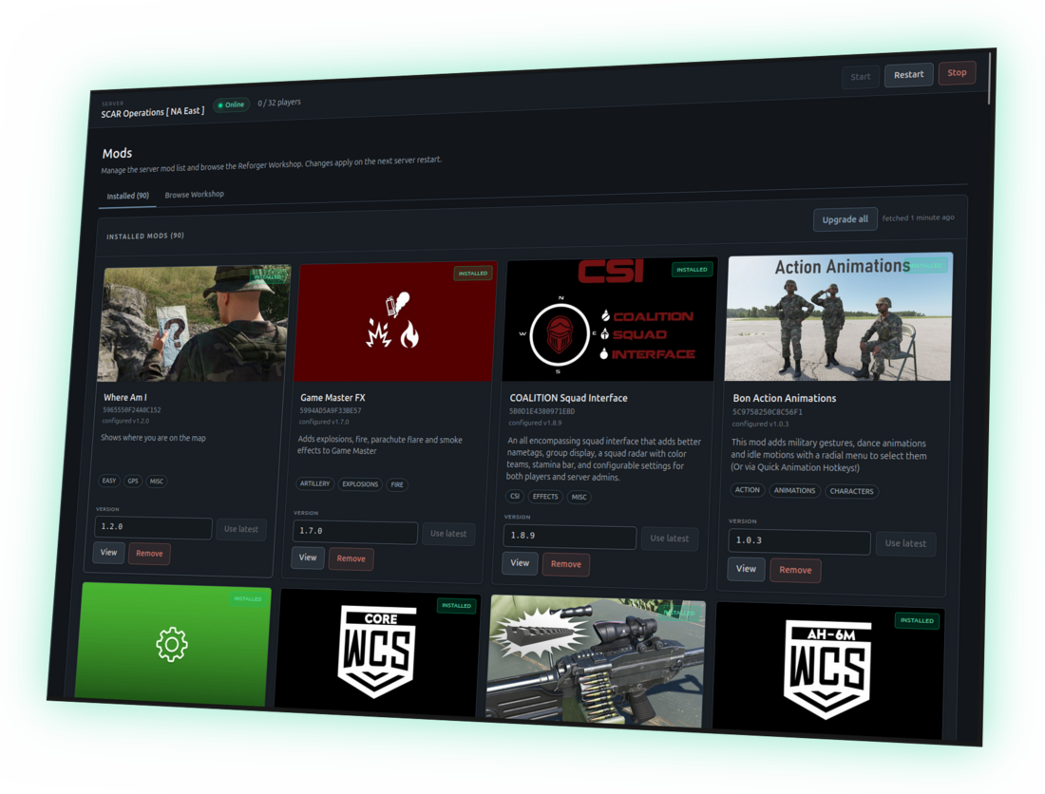This screenshot has width=1045, height=794.
Task: Open the WCS AH-6M mod thumbnail
Action: (x=827, y=671)
